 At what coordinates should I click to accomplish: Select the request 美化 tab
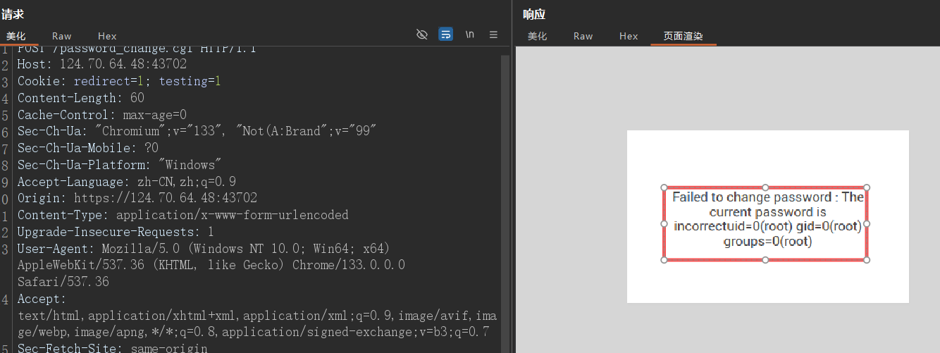[16, 36]
